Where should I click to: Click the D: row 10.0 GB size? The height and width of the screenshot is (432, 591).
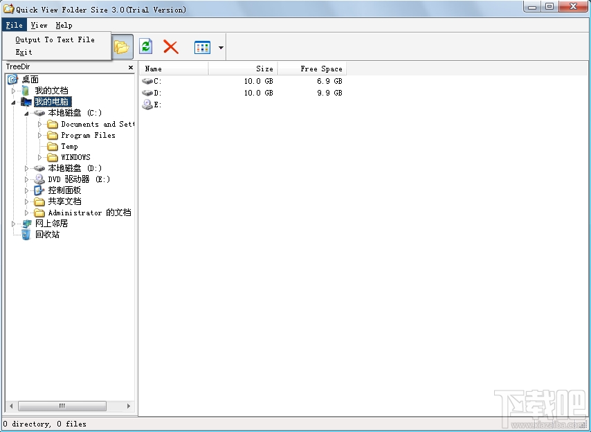(259, 93)
